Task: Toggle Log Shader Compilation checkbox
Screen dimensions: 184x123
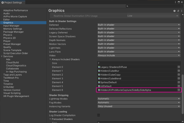Action: click(x=99, y=115)
